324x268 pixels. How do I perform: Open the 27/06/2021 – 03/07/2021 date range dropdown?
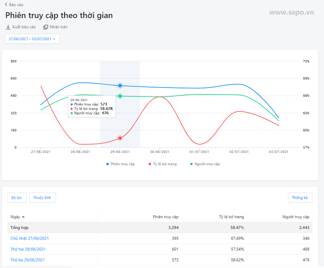32,39
